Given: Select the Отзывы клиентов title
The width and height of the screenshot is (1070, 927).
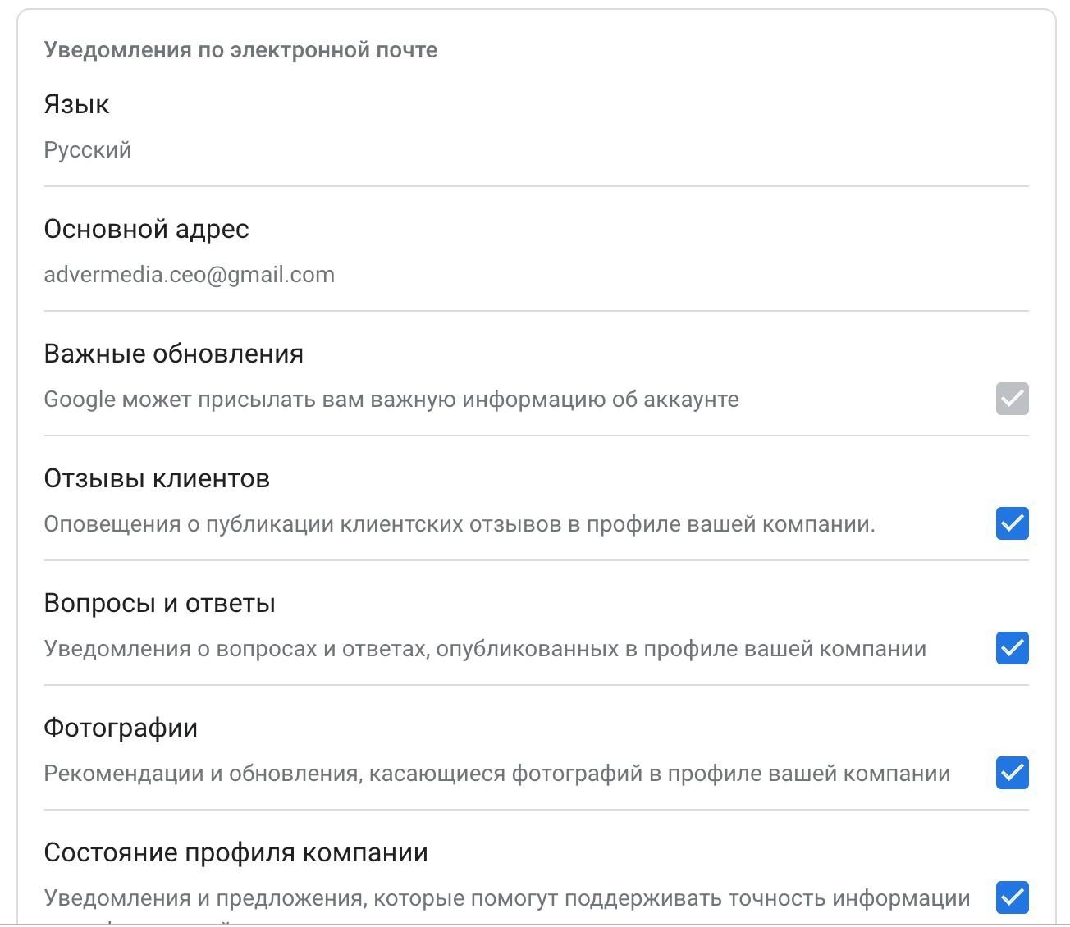Looking at the screenshot, I should pyautogui.click(x=157, y=478).
